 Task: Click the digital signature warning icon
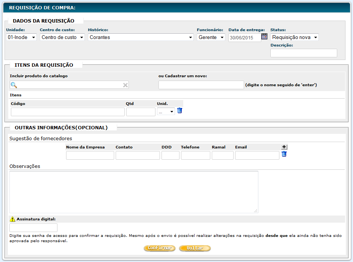coord(12,219)
